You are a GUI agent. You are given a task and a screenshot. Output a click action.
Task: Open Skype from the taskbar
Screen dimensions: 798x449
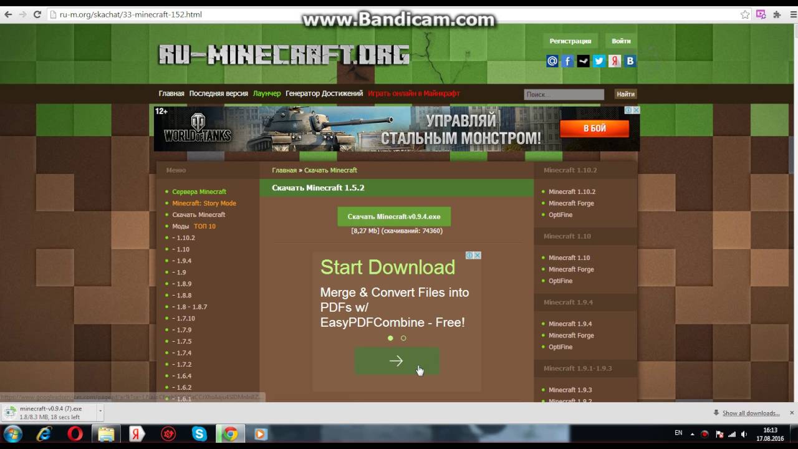coord(199,434)
